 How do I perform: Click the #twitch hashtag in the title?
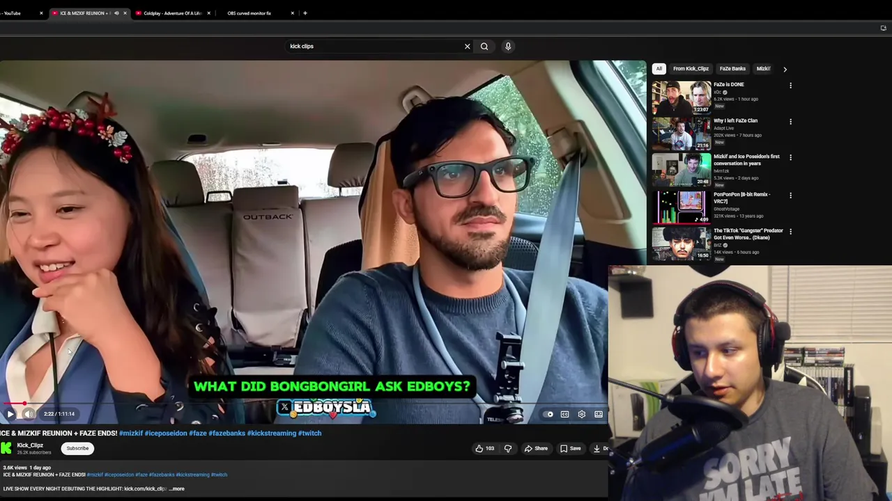click(x=310, y=433)
